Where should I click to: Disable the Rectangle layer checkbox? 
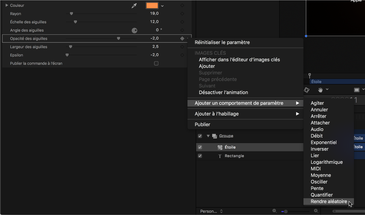pyautogui.click(x=200, y=156)
